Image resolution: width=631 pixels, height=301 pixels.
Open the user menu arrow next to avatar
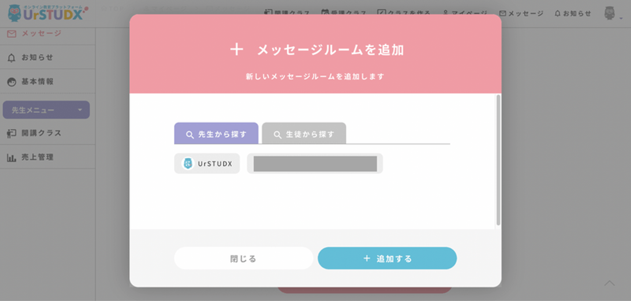[x=621, y=18]
